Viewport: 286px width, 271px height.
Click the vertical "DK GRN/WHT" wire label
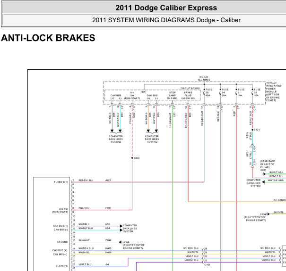coord(170,120)
